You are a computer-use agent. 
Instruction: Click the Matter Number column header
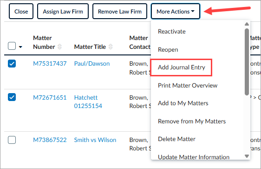[x=44, y=42]
